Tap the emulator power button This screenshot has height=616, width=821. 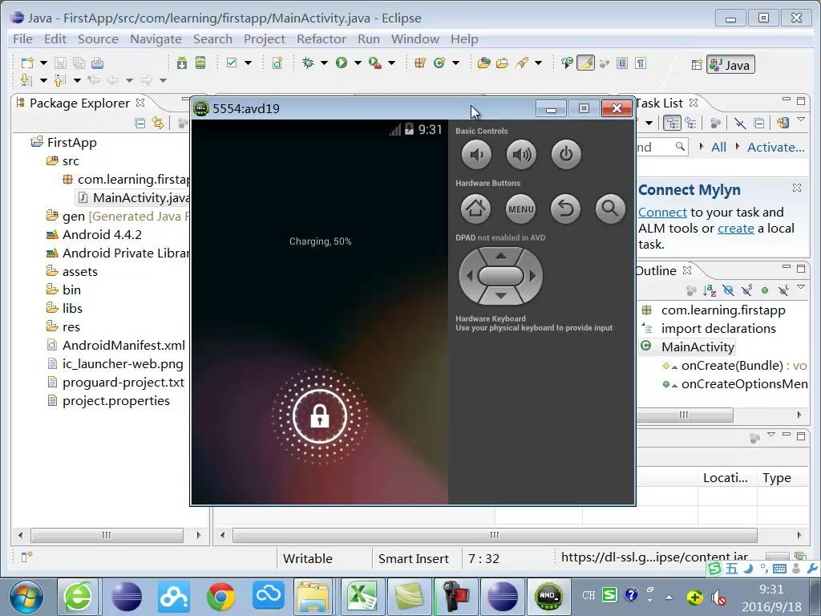566,155
